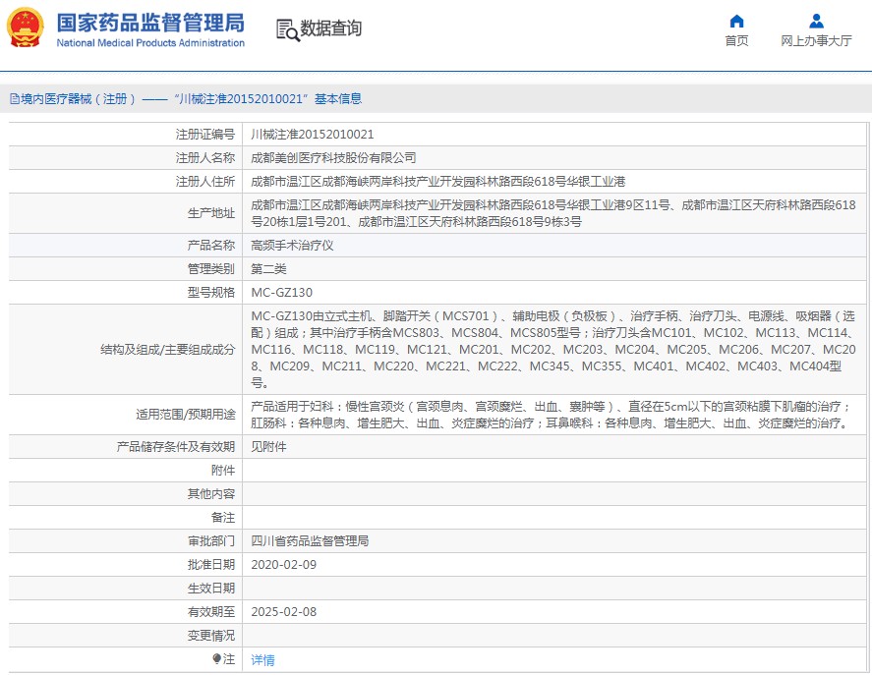Click 国家药品监督管理局 site title

(150, 23)
